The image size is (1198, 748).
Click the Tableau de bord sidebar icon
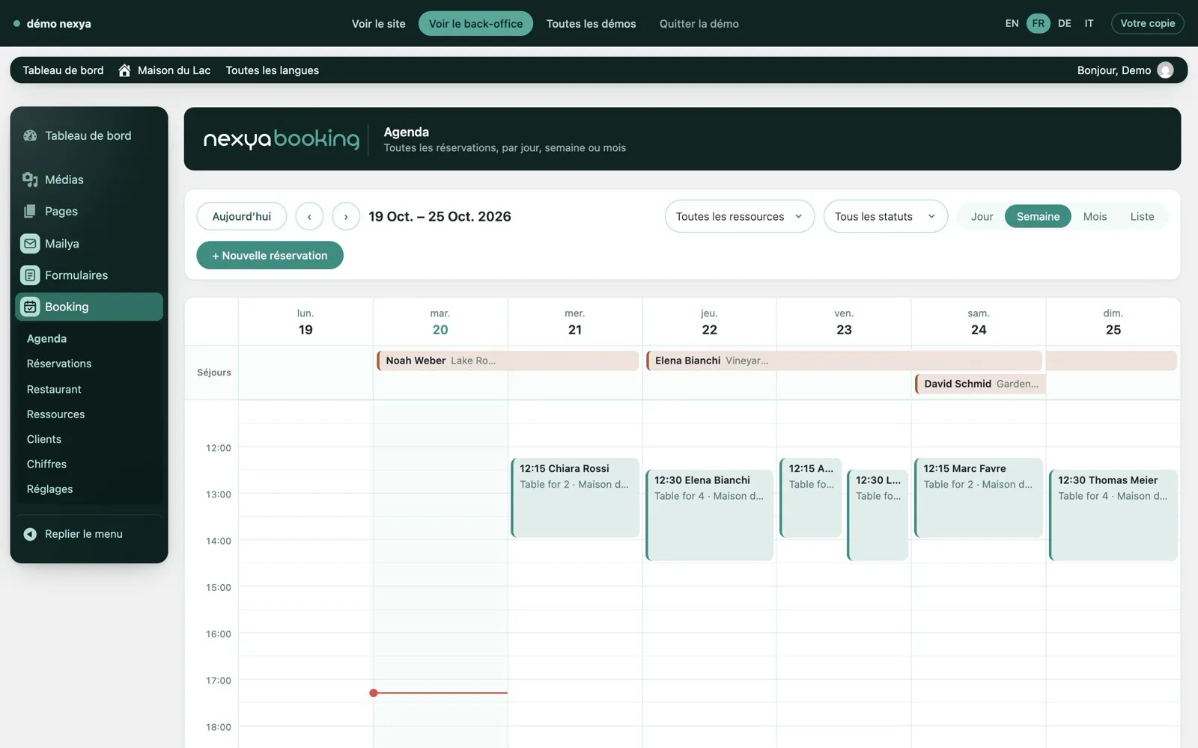[x=30, y=135]
